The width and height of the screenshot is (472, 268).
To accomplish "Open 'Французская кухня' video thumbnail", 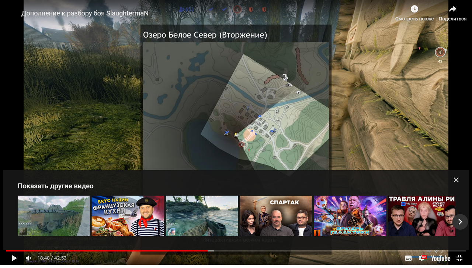I will point(128,216).
